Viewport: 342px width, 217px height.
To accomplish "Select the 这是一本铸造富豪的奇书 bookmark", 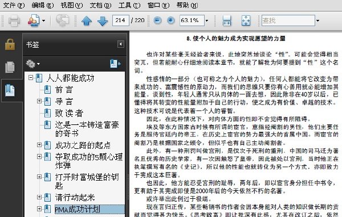I will [x=87, y=129].
